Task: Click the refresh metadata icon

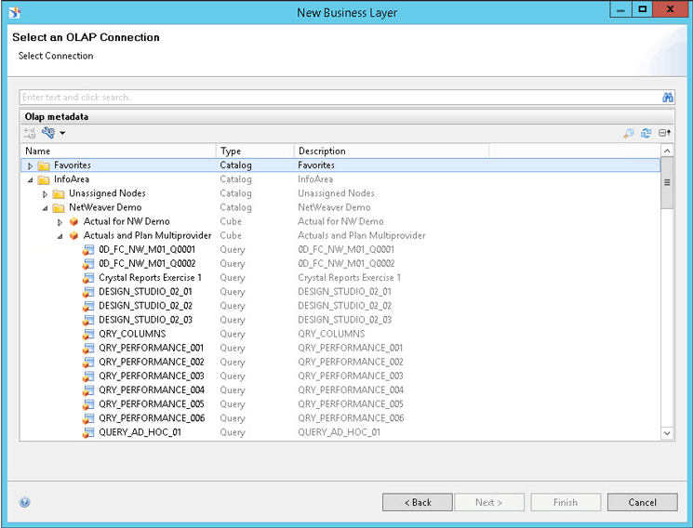Action: pos(646,134)
